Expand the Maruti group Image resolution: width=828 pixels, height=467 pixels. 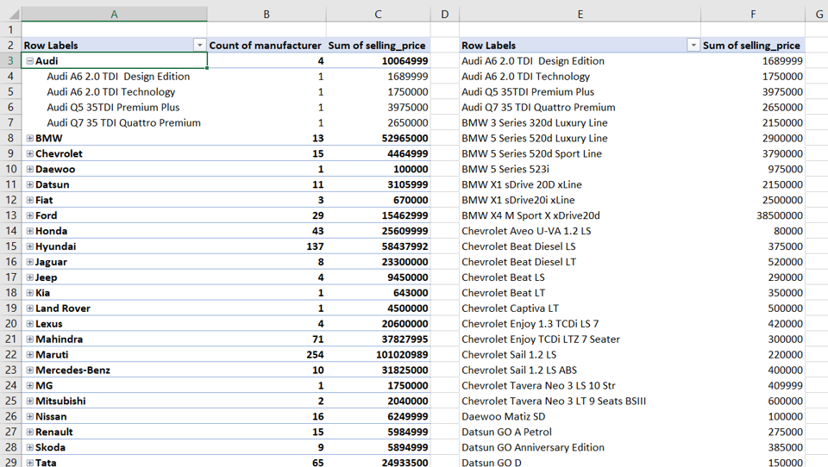(x=29, y=355)
